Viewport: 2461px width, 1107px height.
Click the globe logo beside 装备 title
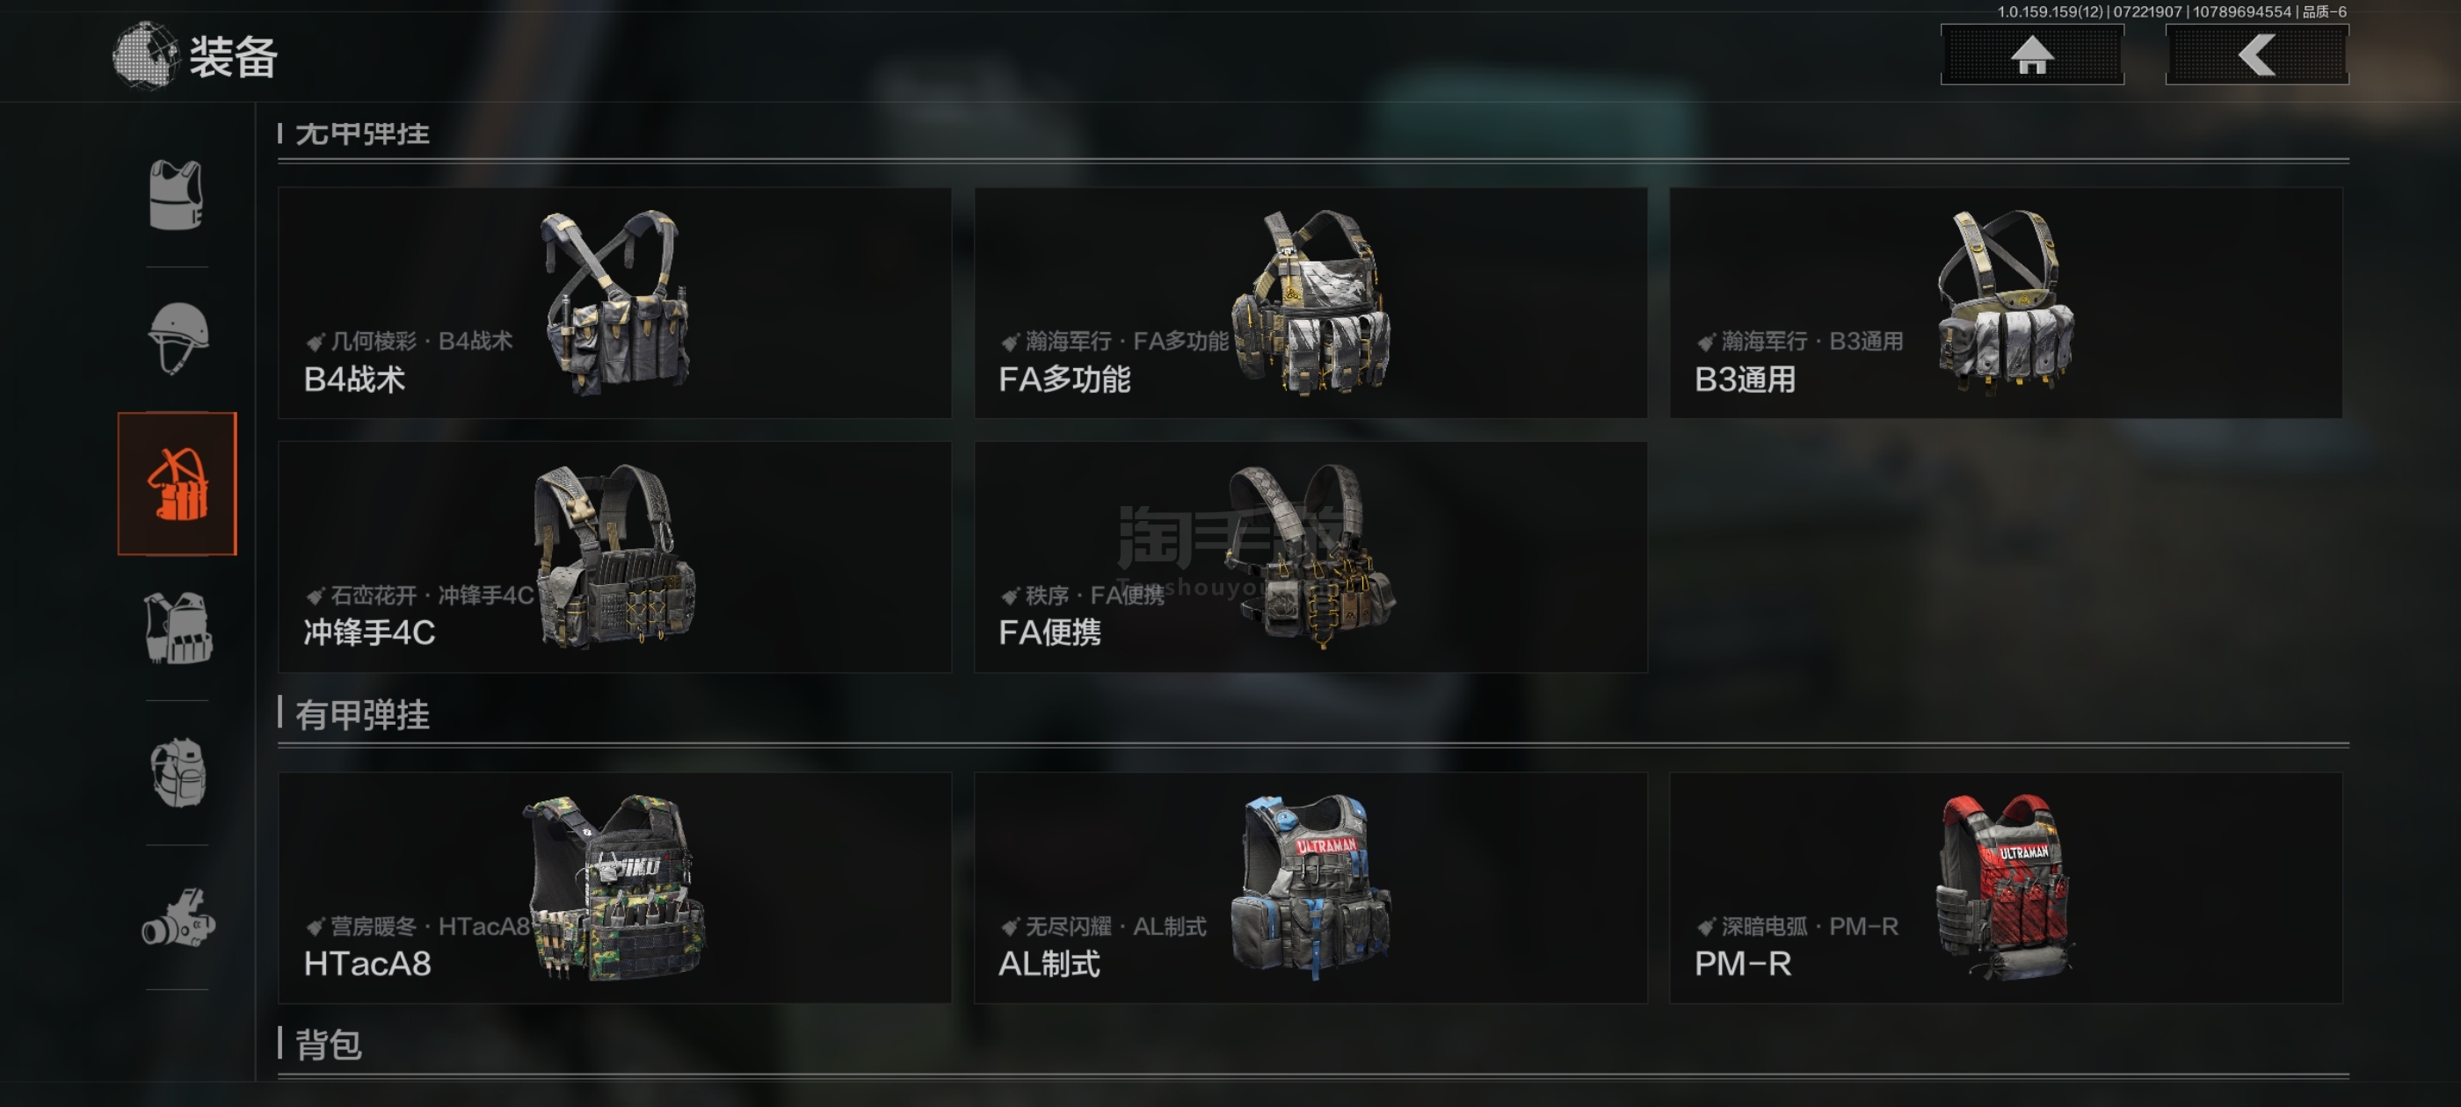144,55
